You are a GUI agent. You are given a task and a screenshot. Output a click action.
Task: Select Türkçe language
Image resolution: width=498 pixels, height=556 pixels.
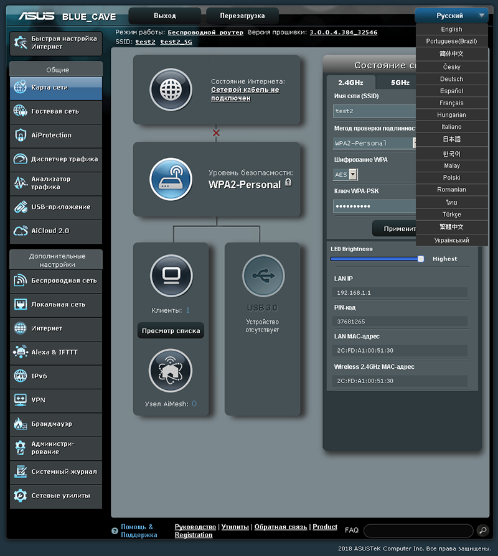(451, 215)
